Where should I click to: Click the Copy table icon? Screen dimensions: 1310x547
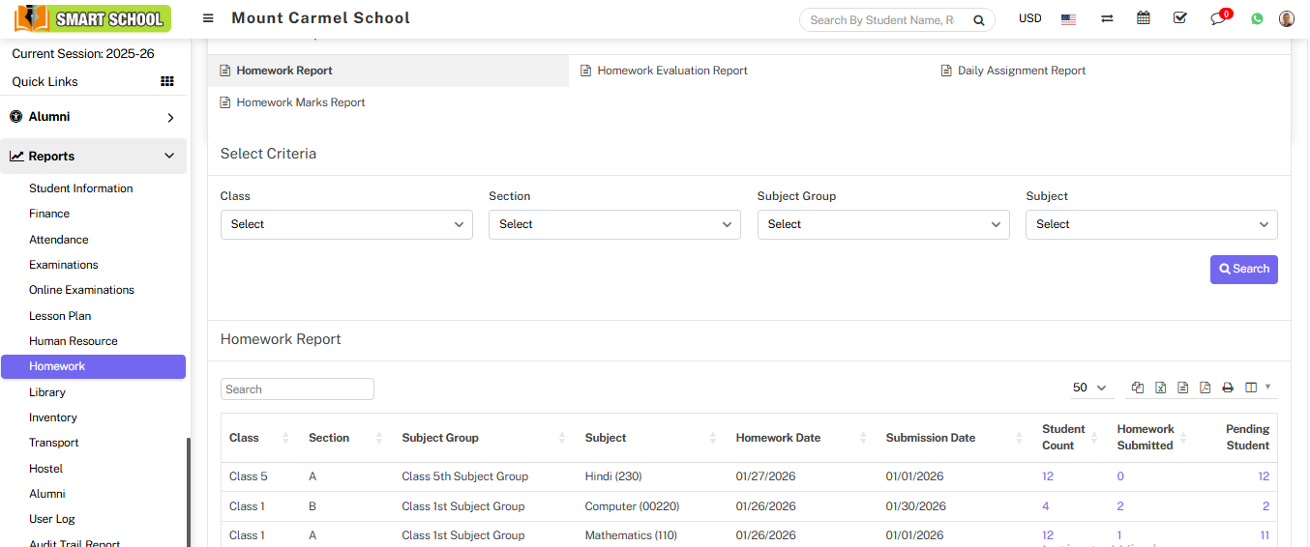point(1138,388)
